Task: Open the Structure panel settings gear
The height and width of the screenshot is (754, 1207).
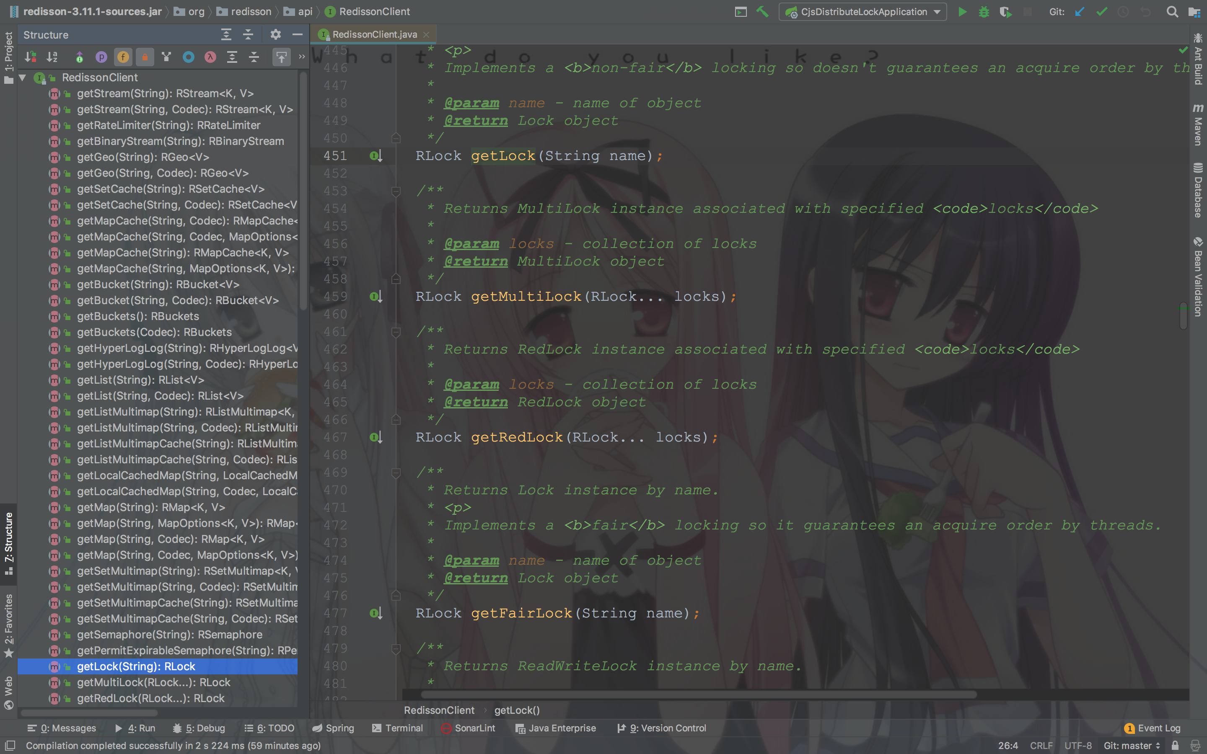Action: pos(275,34)
